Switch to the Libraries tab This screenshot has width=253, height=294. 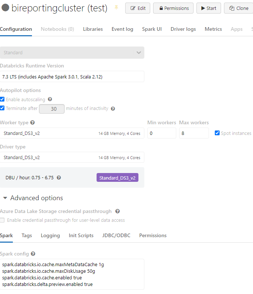93,29
